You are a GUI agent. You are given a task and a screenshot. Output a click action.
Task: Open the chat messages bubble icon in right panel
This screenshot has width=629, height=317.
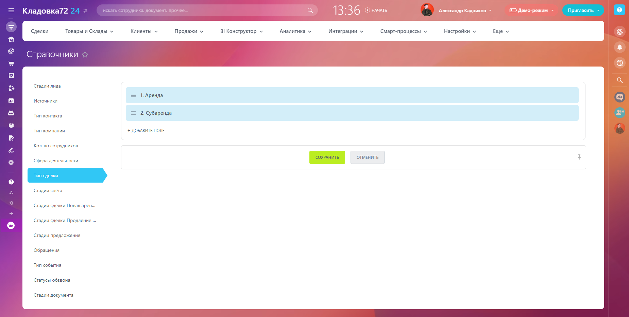pyautogui.click(x=620, y=63)
